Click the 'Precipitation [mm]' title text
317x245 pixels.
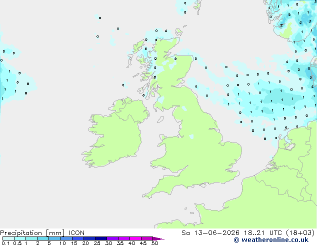click(32, 233)
